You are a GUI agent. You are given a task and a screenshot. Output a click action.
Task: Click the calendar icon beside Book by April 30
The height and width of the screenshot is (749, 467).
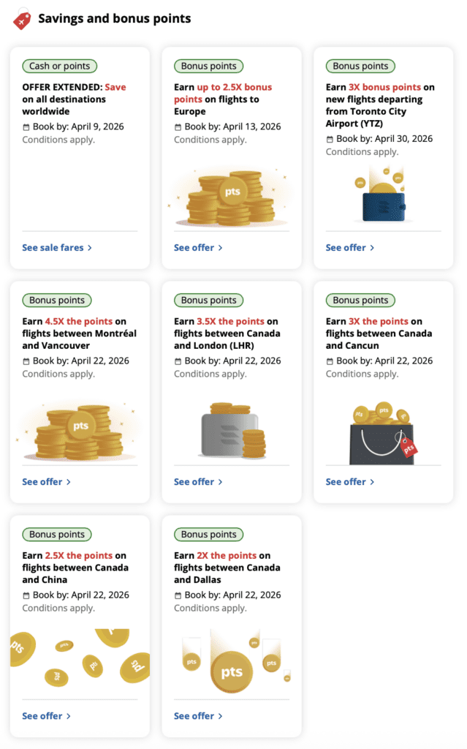330,140
